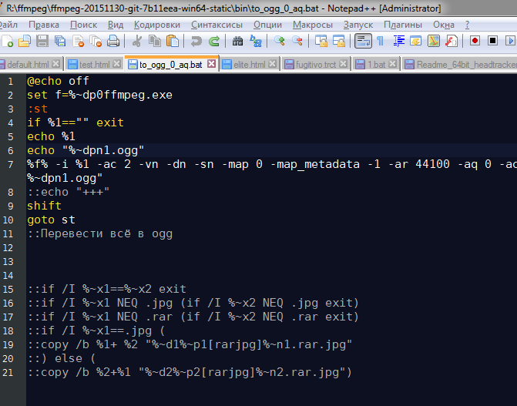Stop macro recording with the black square
Screen dimensions: 517x406
point(492,41)
